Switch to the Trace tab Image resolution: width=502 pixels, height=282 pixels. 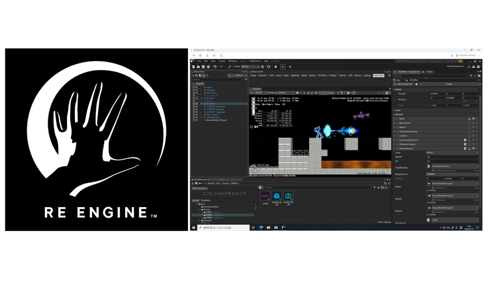(430, 72)
